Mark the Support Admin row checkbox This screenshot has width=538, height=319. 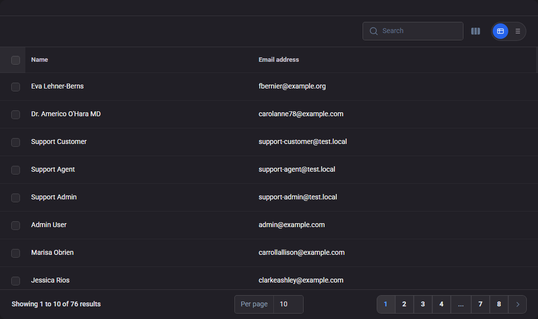(16, 198)
